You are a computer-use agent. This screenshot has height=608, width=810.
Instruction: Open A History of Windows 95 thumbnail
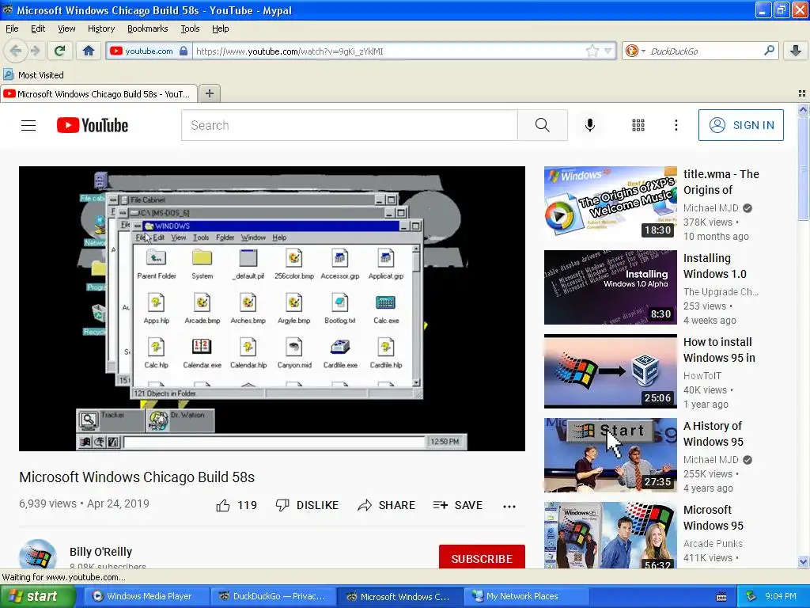[610, 455]
